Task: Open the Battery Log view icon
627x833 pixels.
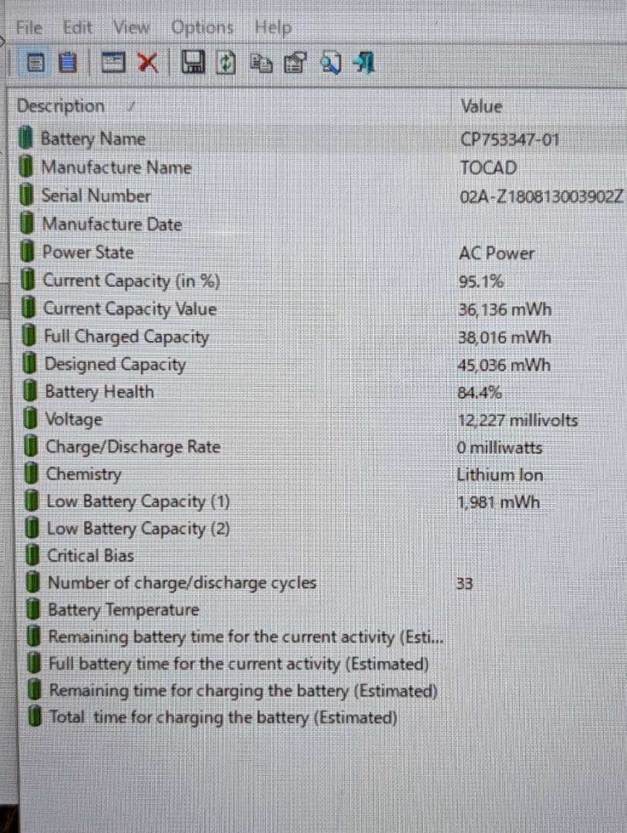Action: [68, 62]
